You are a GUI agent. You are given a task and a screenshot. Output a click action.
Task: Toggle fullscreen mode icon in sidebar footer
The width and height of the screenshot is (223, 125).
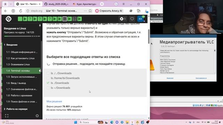[x=7, y=116]
